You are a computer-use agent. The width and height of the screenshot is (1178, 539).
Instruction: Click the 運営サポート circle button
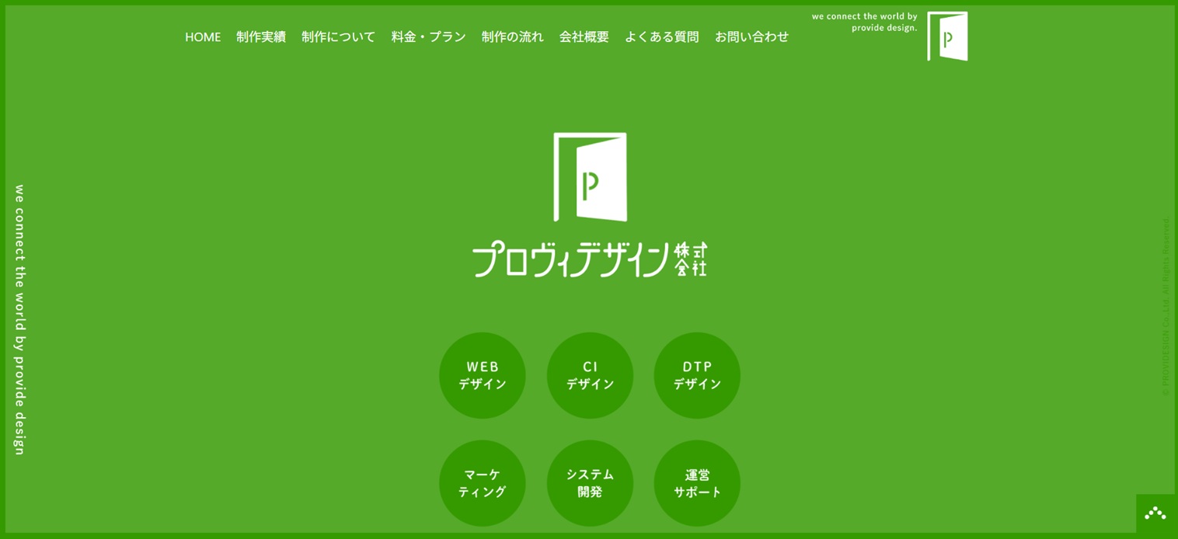tap(697, 483)
